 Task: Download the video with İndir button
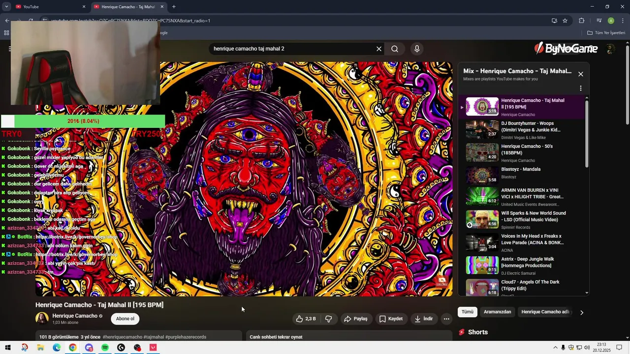pos(424,319)
